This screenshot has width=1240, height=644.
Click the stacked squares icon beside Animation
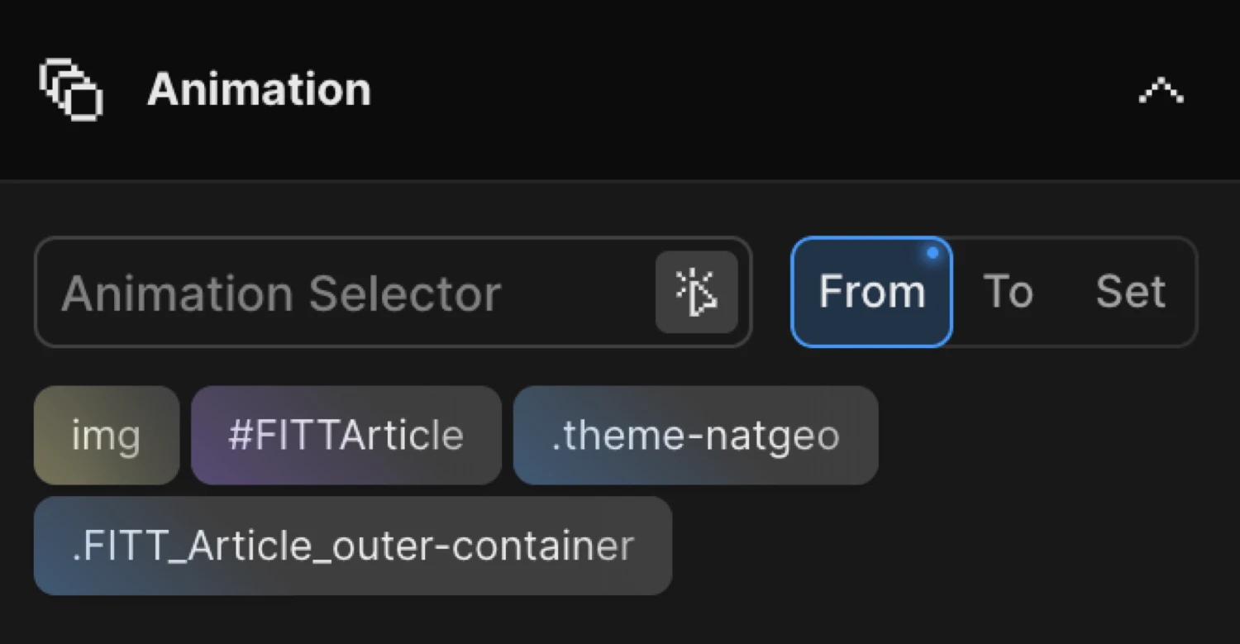tap(70, 89)
